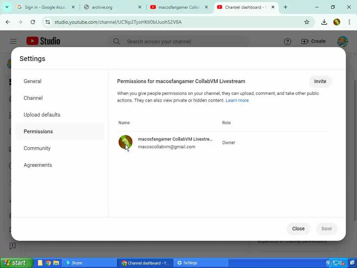Click the YouTube Studio logo
357x268 pixels.
pyautogui.click(x=43, y=41)
